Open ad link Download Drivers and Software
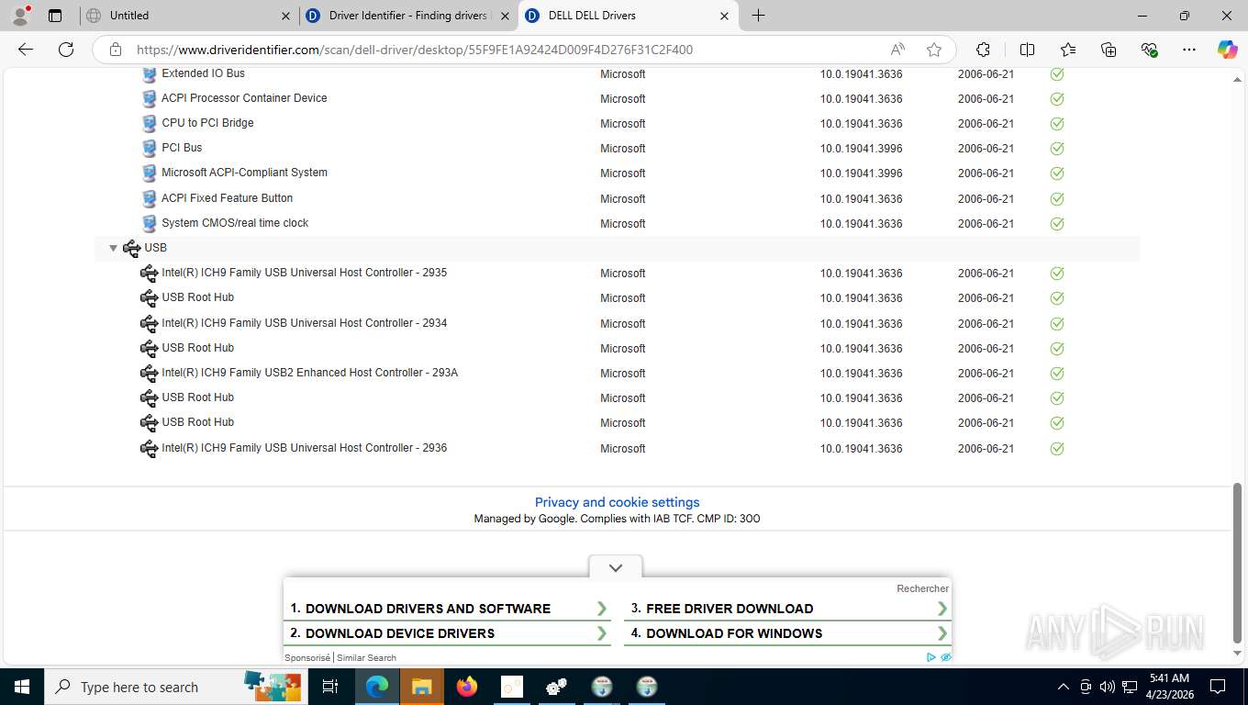Image resolution: width=1248 pixels, height=705 pixels. coord(448,609)
